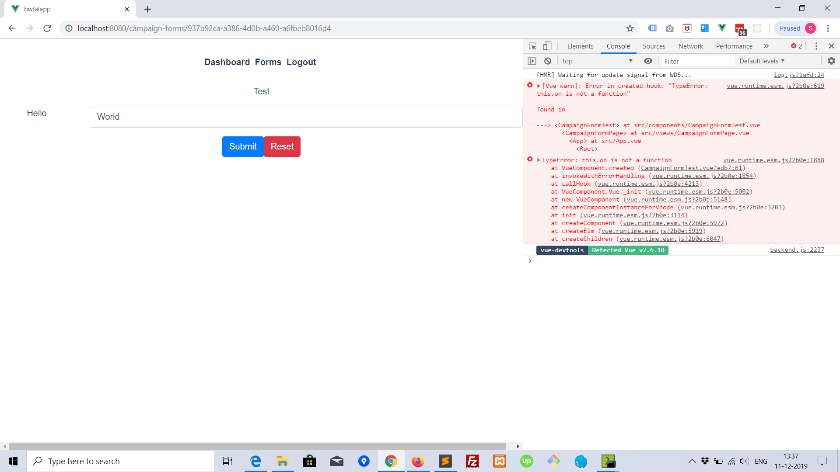Toggle the live expression eye

(x=648, y=61)
